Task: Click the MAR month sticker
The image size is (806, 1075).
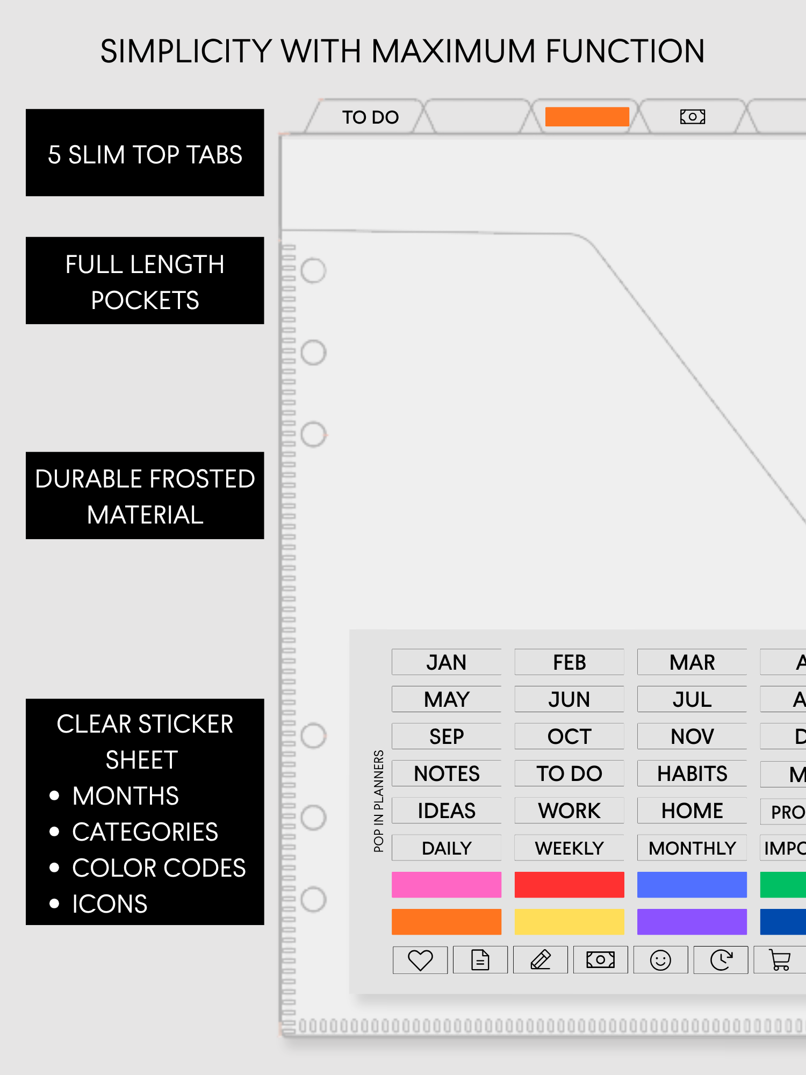Action: [x=692, y=662]
